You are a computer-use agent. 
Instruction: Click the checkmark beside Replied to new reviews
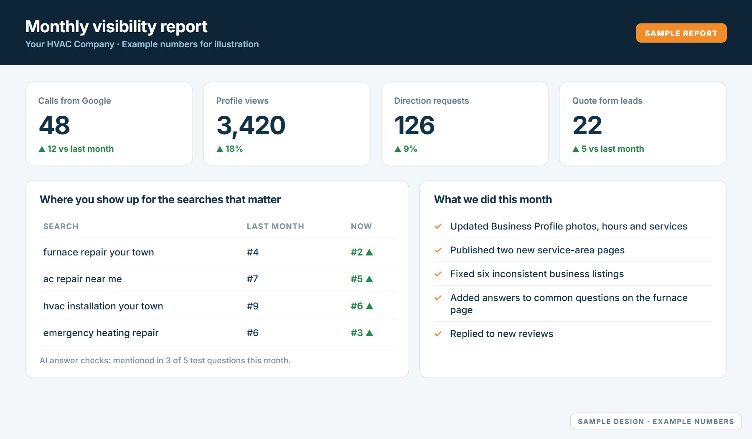pos(438,334)
